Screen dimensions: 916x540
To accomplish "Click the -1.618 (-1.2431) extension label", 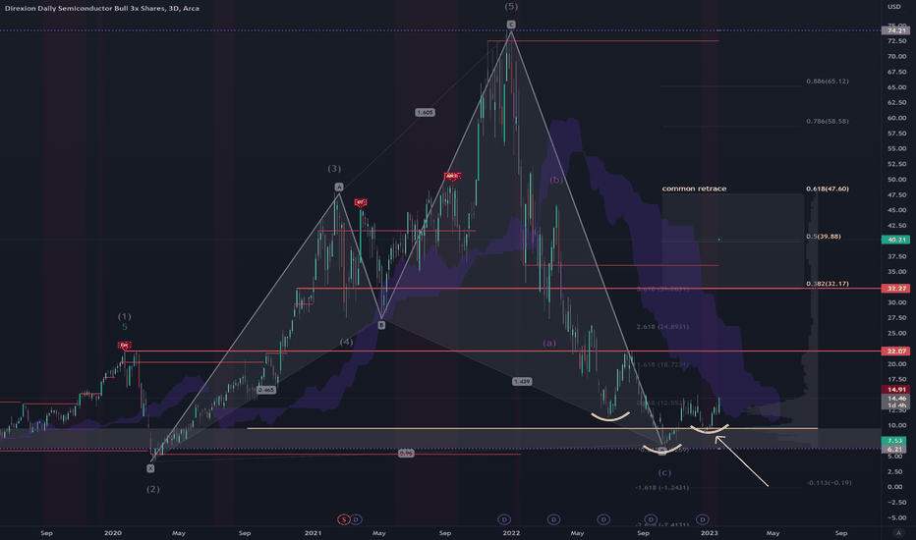I will (x=661, y=487).
